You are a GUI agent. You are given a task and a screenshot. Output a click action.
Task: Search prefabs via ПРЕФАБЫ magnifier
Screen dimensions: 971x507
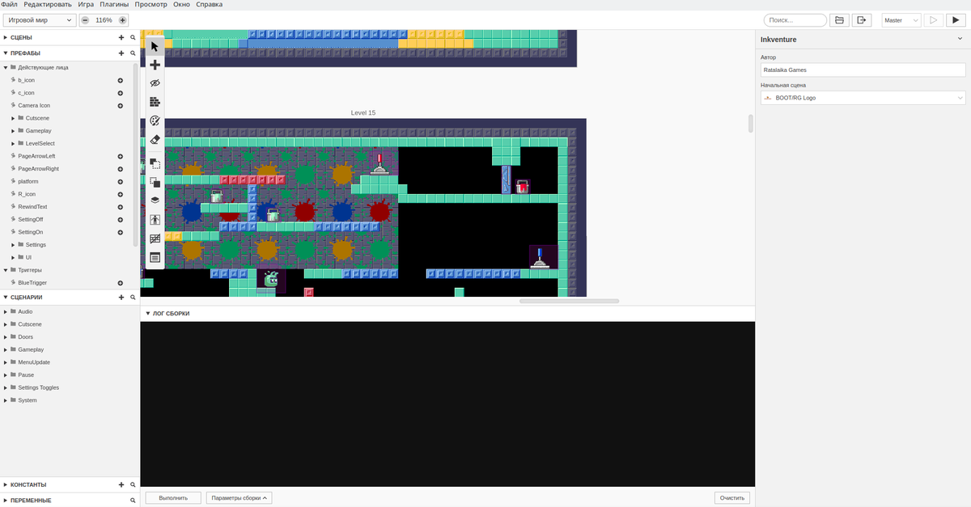(x=133, y=53)
